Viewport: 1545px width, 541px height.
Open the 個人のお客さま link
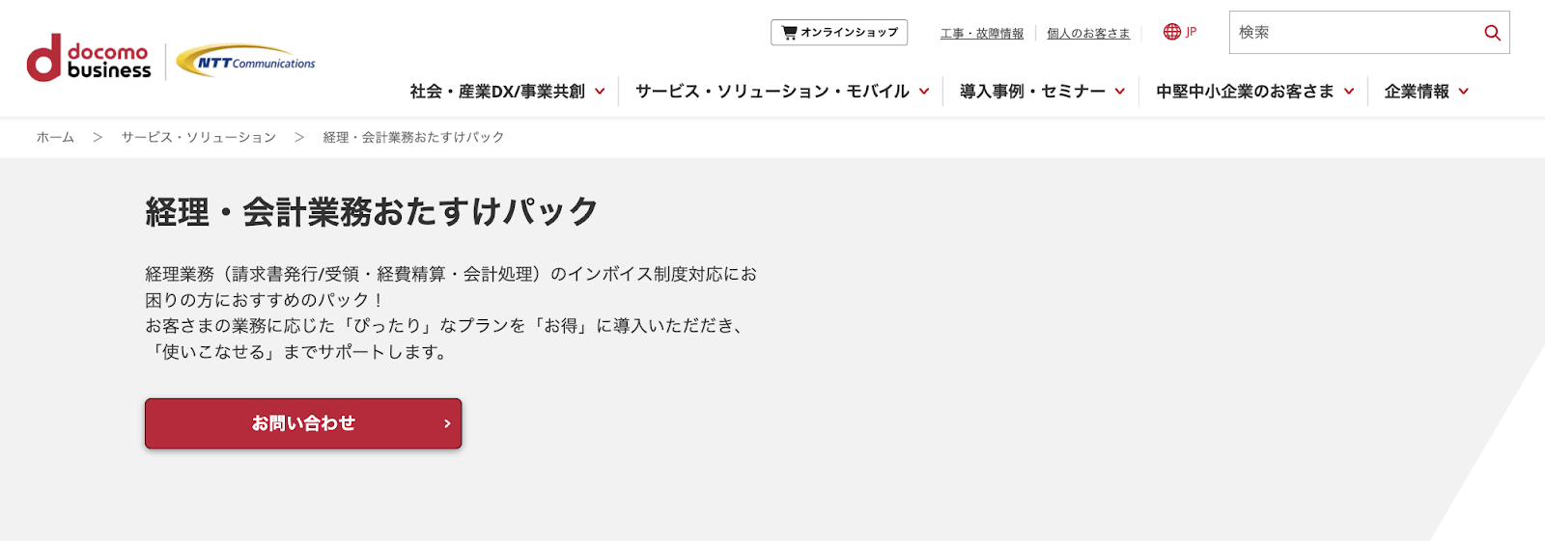[x=1088, y=34]
